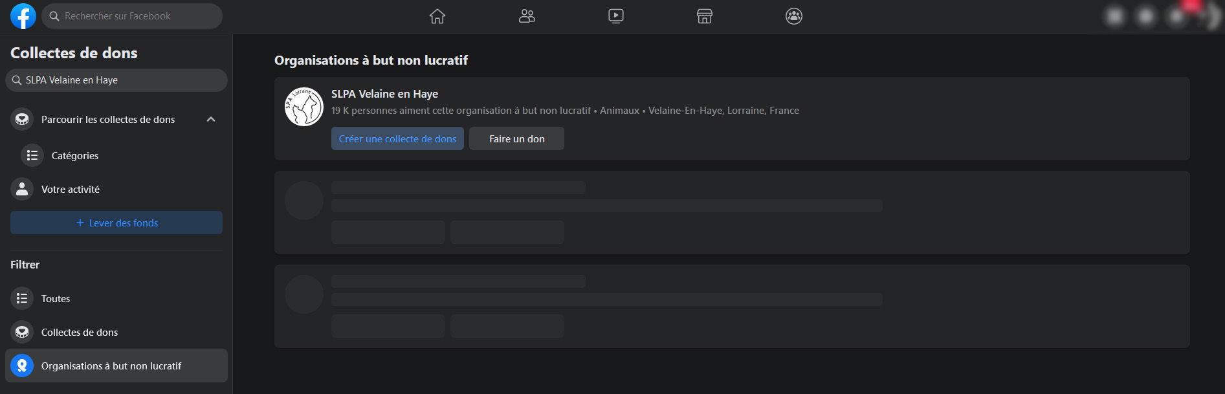
Task: Open the Facebook logo home link
Action: (x=23, y=16)
